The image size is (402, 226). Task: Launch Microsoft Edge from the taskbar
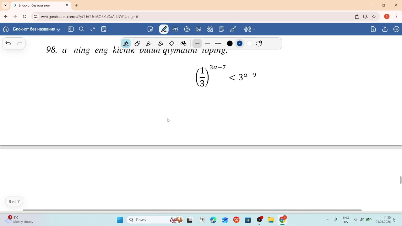[x=213, y=220]
